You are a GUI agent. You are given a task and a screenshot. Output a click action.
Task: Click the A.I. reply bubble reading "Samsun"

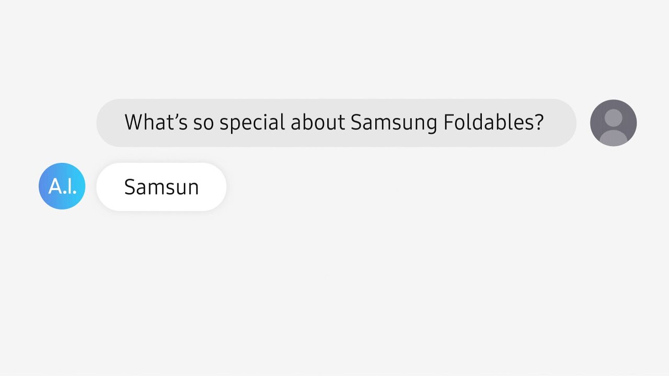point(161,187)
